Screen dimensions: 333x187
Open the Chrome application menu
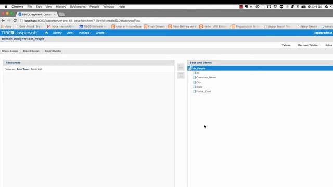click(x=17, y=7)
